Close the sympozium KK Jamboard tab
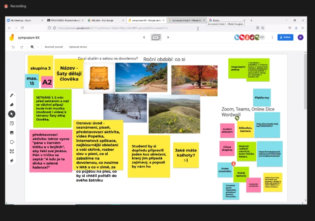The height and width of the screenshot is (221, 315). click(163, 20)
